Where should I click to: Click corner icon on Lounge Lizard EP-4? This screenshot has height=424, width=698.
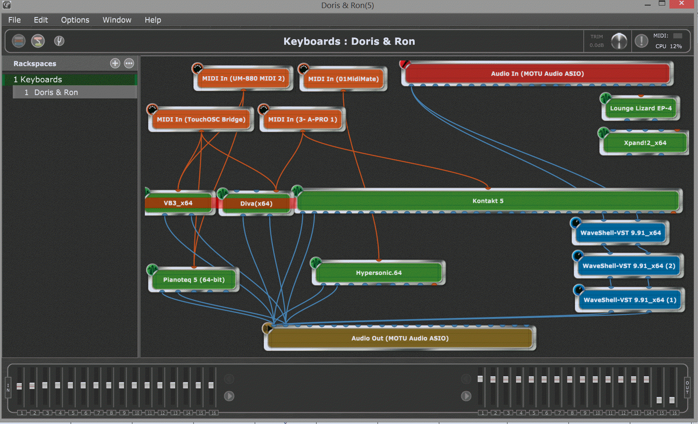(x=605, y=98)
